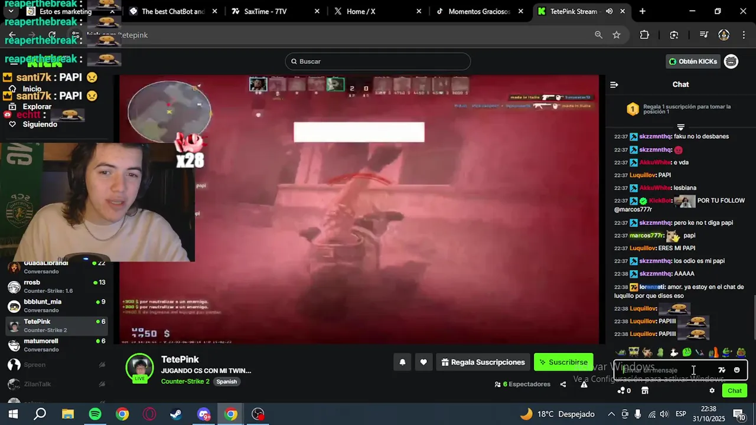Open Opera browser from the taskbar

(x=149, y=414)
